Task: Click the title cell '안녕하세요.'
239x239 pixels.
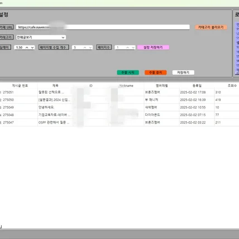Action: 55,107
